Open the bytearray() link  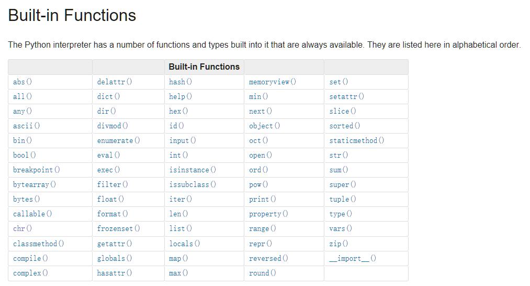tap(35, 184)
